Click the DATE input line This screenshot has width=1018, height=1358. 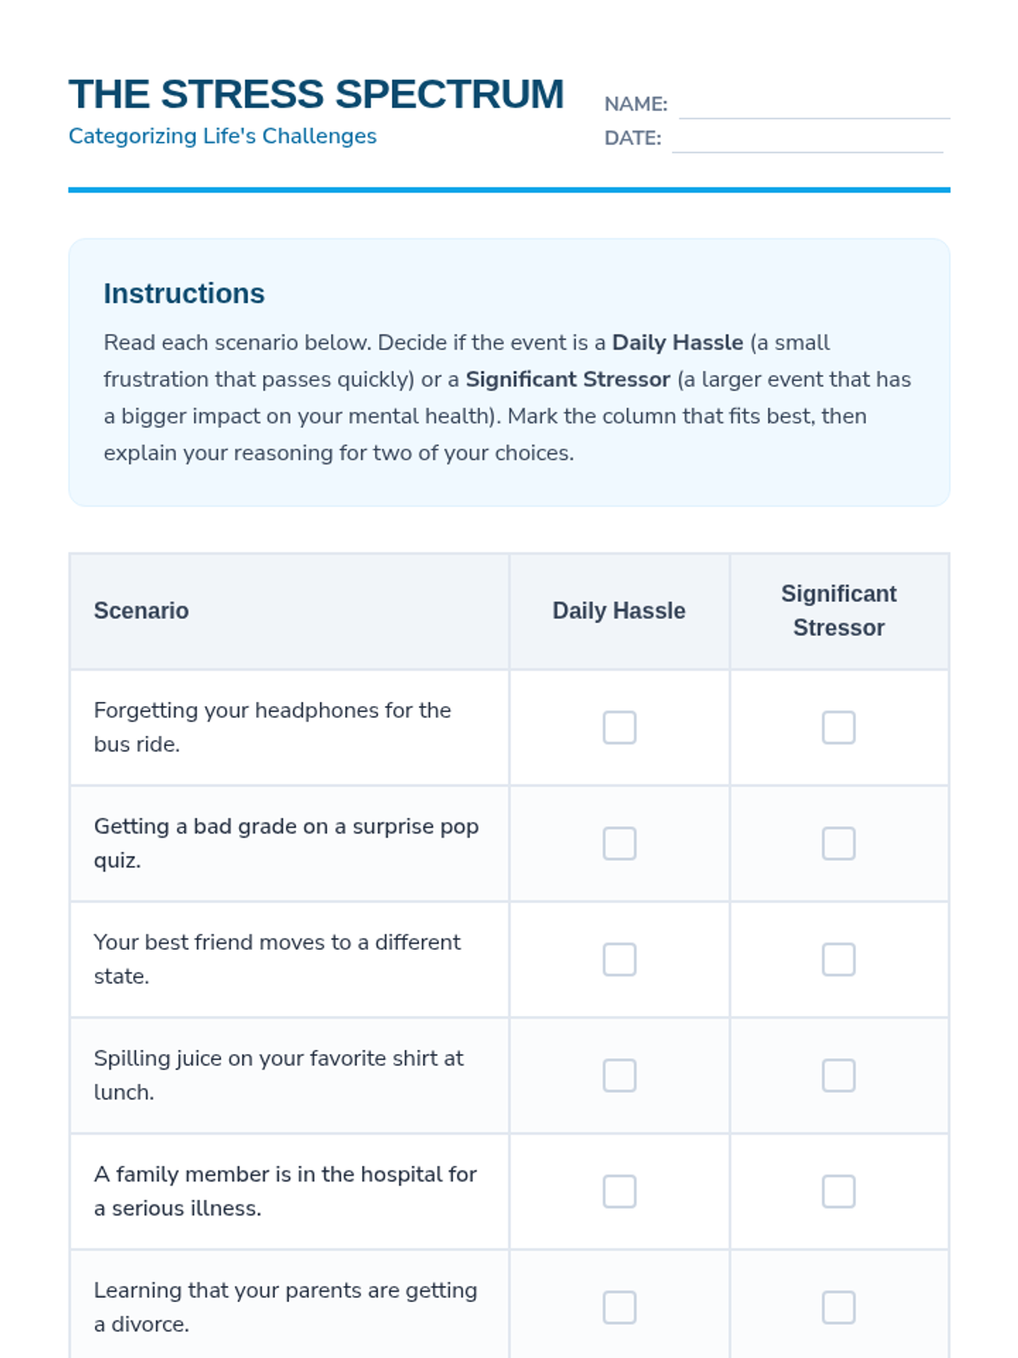(807, 139)
